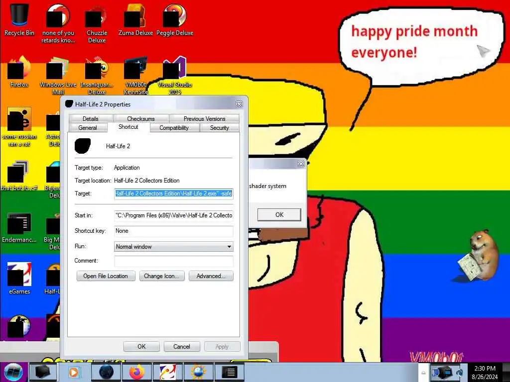
Task: Select the Insaniquarium Deluxe desktop icon
Action: tap(97, 76)
